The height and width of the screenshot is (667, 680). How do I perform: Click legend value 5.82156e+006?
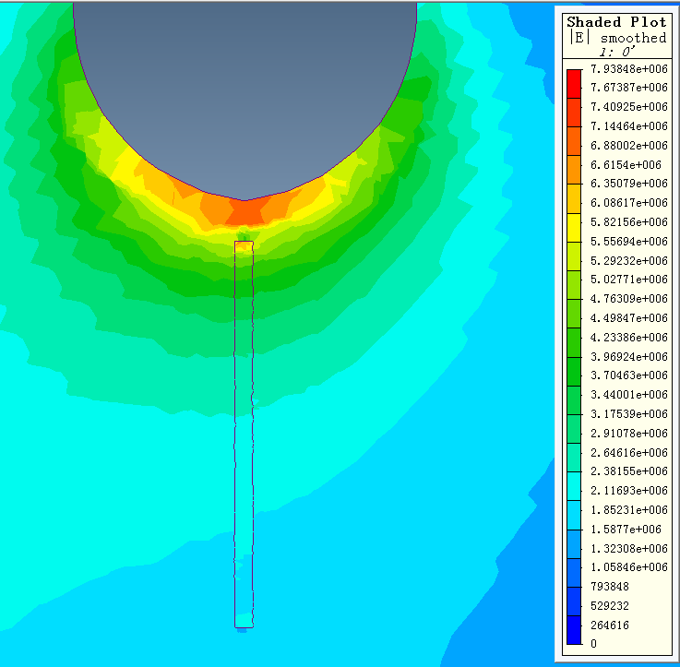(629, 222)
